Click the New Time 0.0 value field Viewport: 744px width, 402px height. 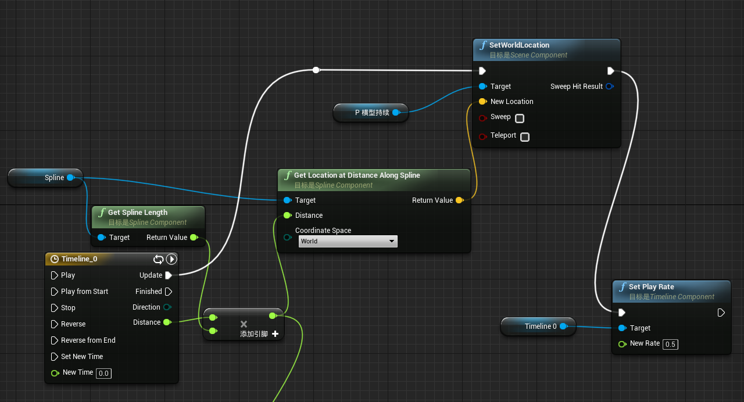point(103,373)
